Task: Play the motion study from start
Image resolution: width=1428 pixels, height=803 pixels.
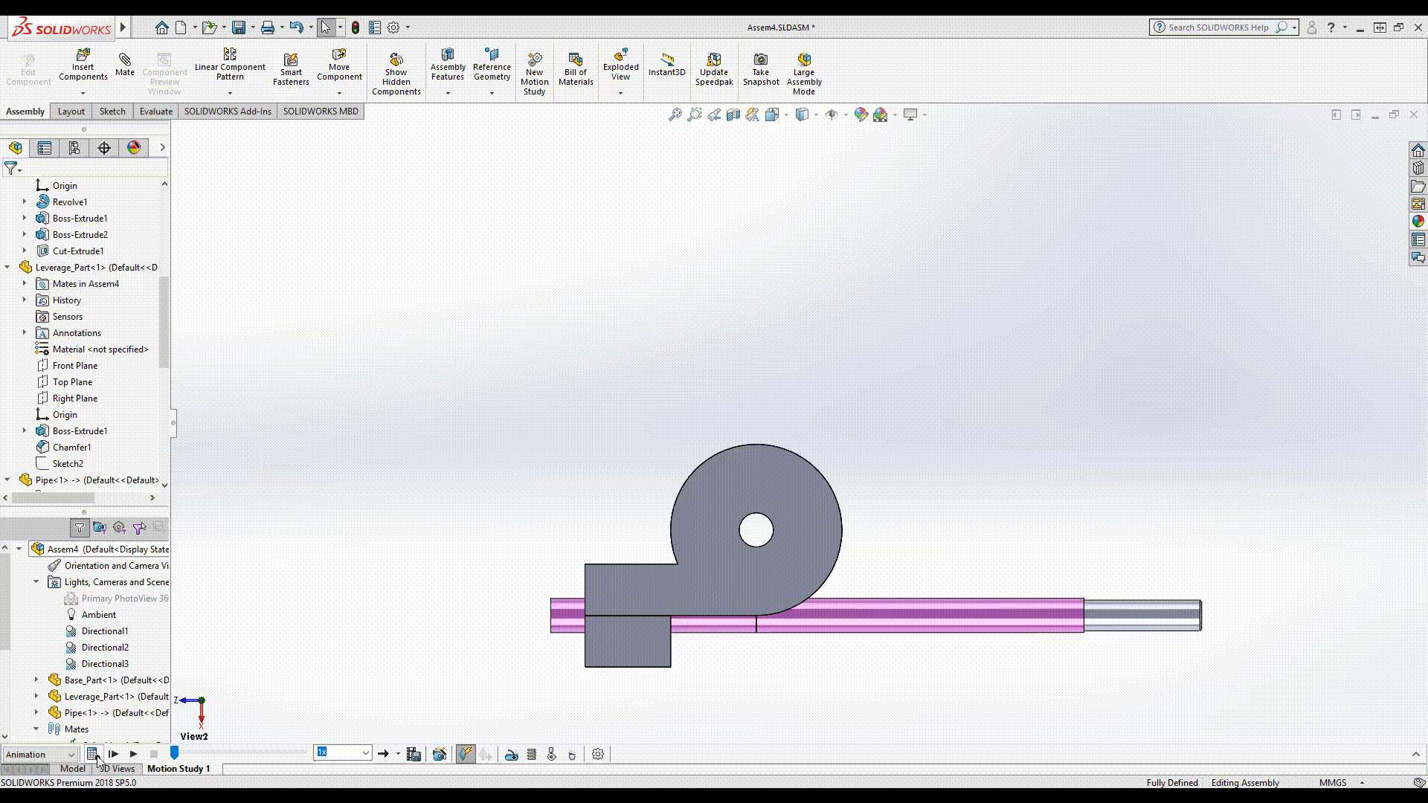Action: pos(114,754)
